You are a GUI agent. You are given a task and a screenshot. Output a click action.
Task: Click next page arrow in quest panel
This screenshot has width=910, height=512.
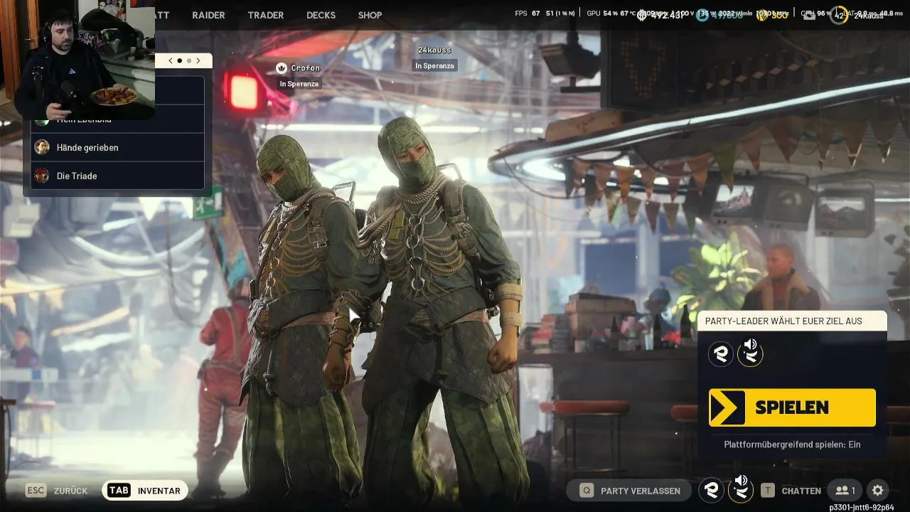click(198, 60)
